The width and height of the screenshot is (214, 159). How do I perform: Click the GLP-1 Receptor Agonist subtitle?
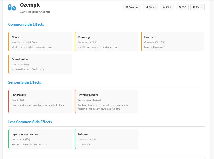point(35,12)
